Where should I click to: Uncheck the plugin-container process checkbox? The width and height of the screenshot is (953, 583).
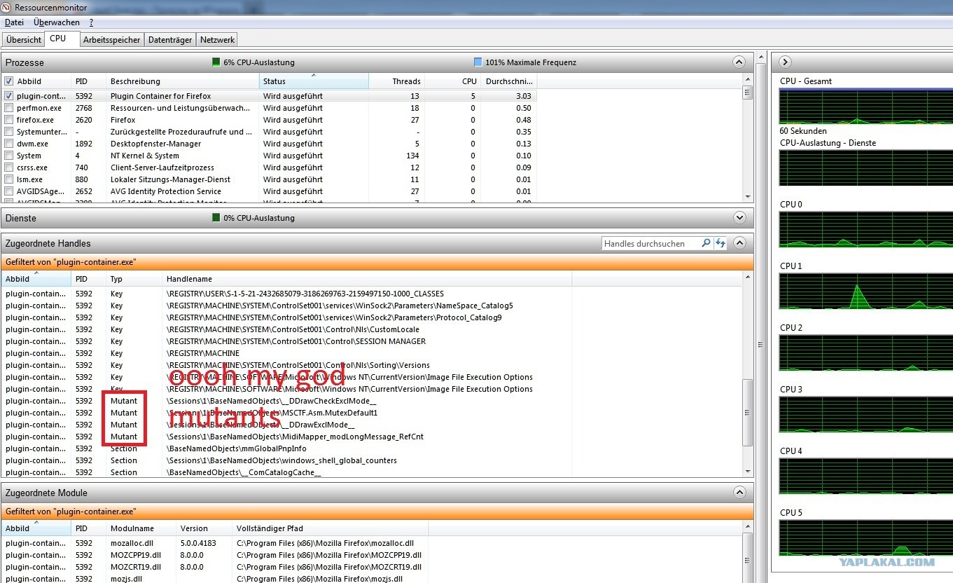coord(8,96)
